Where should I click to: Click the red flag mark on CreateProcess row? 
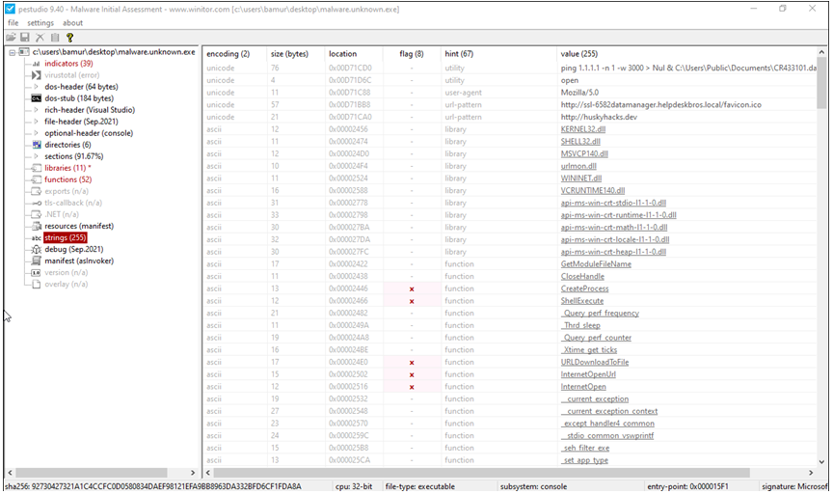(412, 288)
